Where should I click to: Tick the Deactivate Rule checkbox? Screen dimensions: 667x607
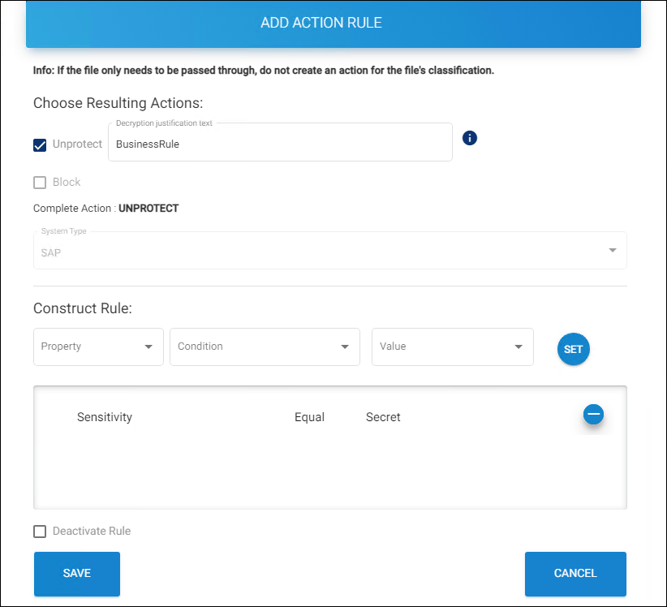tap(40, 532)
